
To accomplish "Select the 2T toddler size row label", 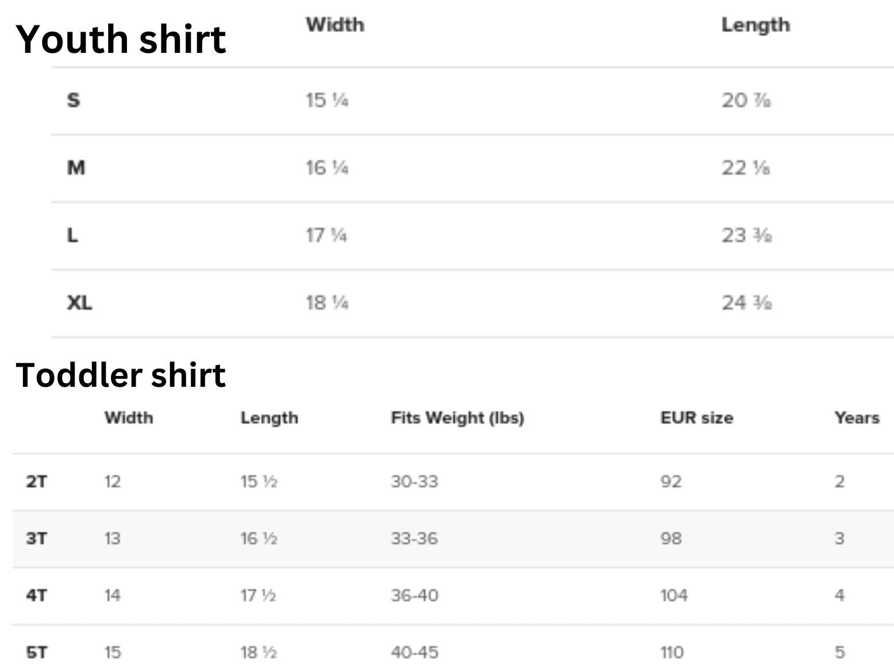I will click(36, 481).
